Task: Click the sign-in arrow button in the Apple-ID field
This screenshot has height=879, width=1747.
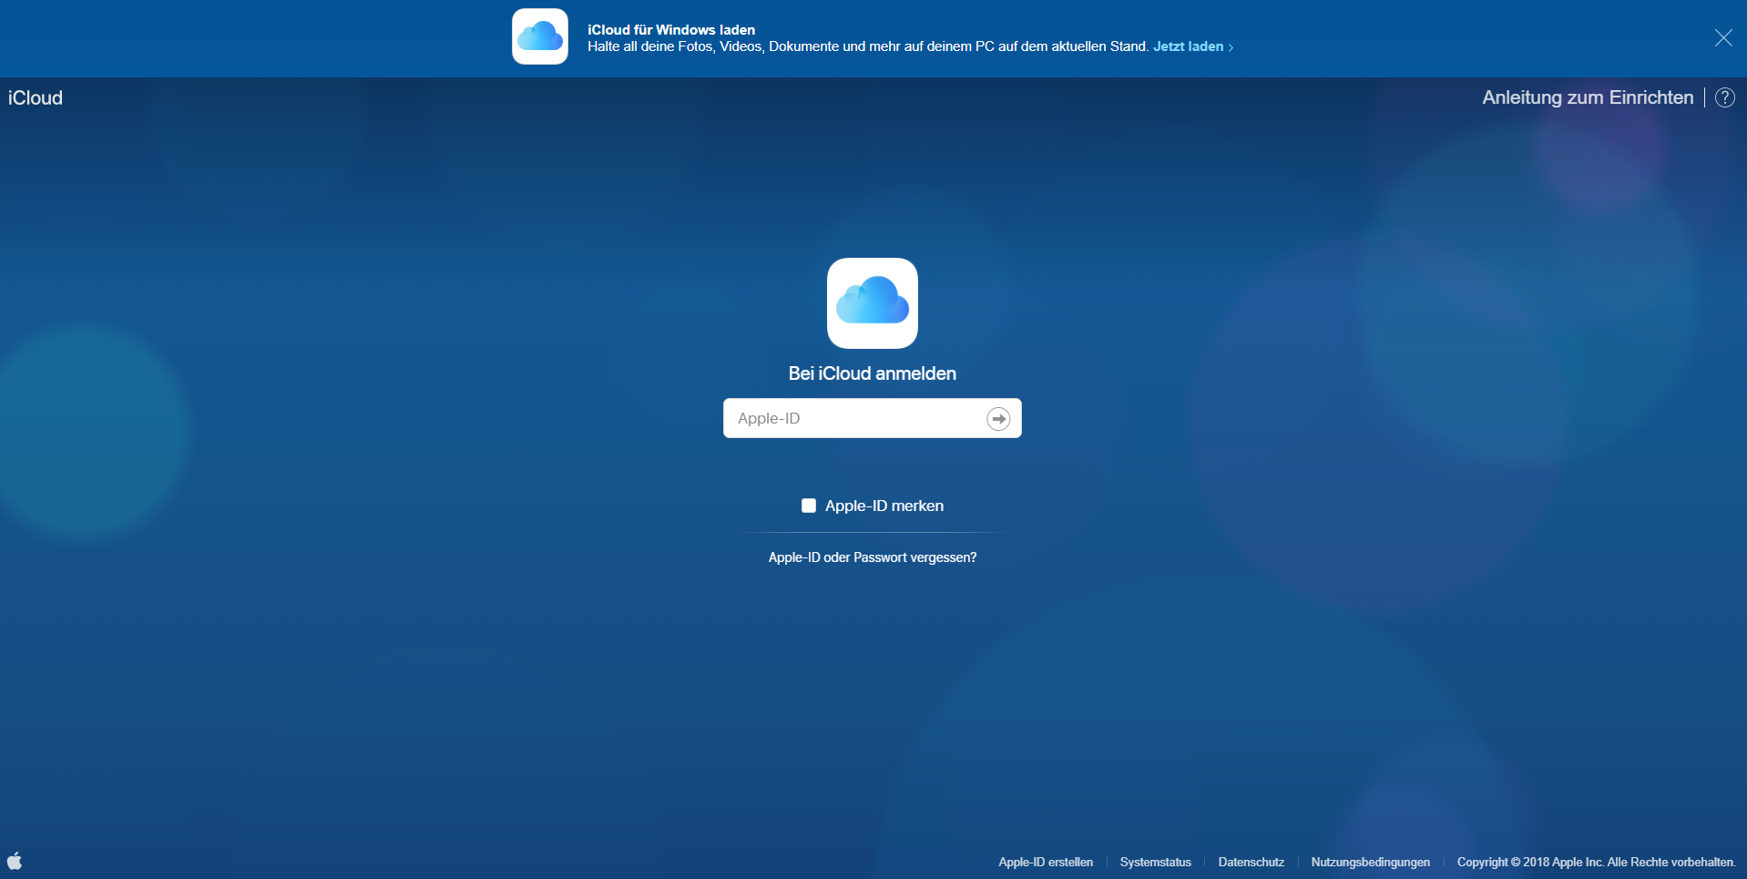Action: [998, 418]
